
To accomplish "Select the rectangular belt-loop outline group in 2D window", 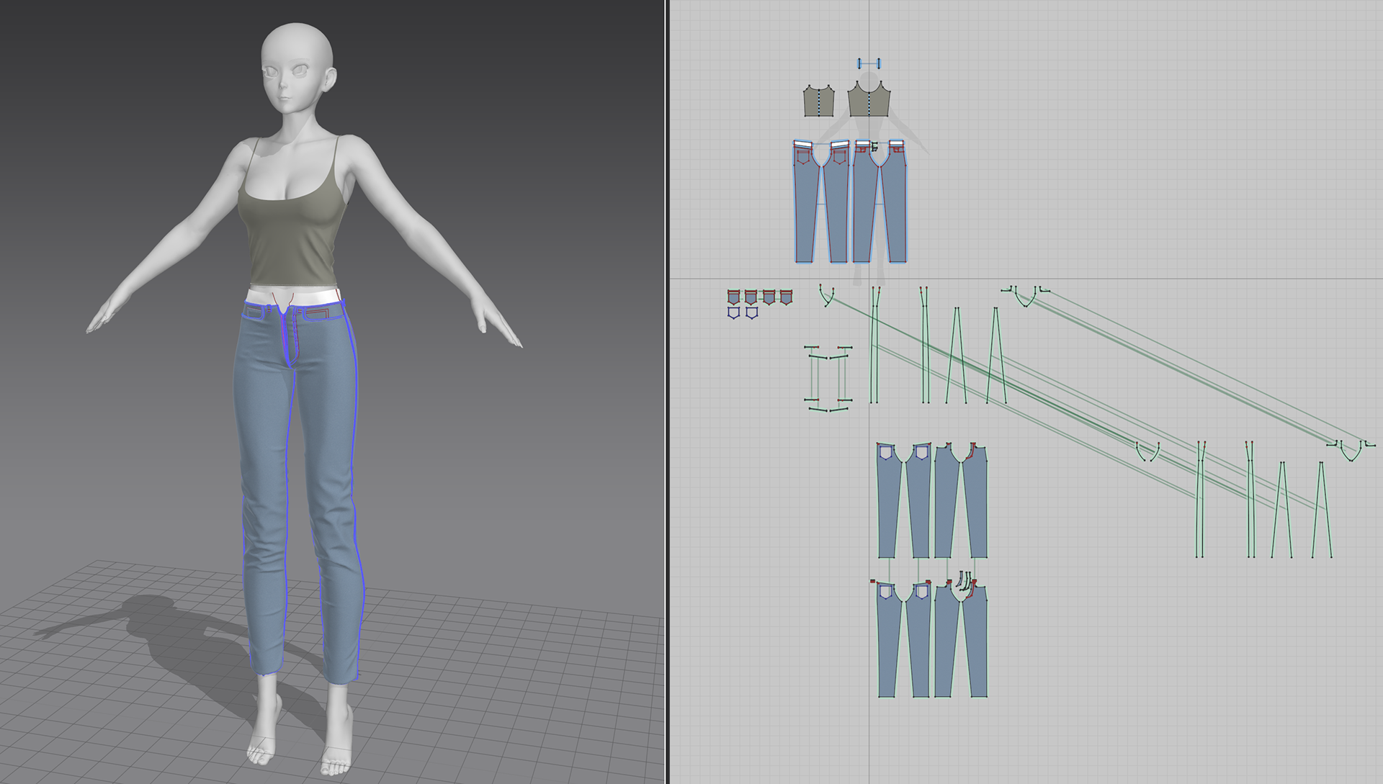I will click(x=828, y=379).
